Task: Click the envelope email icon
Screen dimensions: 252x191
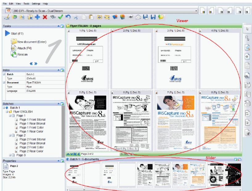Action: coord(138,17)
